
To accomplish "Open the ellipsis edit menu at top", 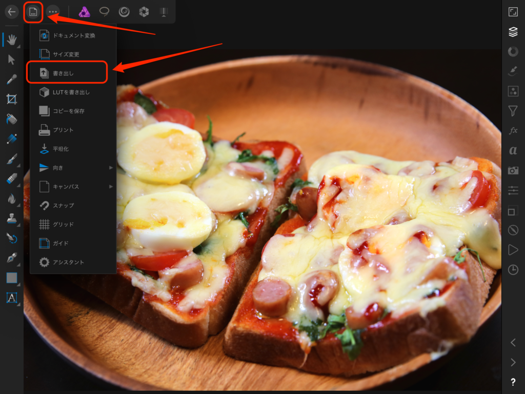I will pyautogui.click(x=53, y=12).
